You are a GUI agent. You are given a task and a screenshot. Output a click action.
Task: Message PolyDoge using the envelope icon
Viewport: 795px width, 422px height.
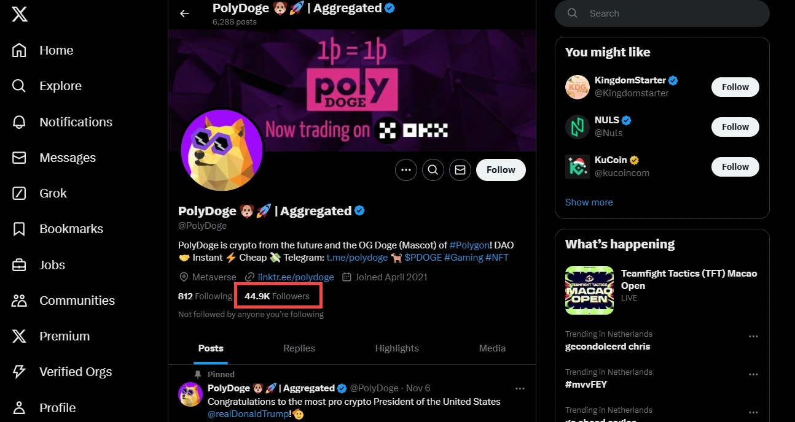pos(460,170)
